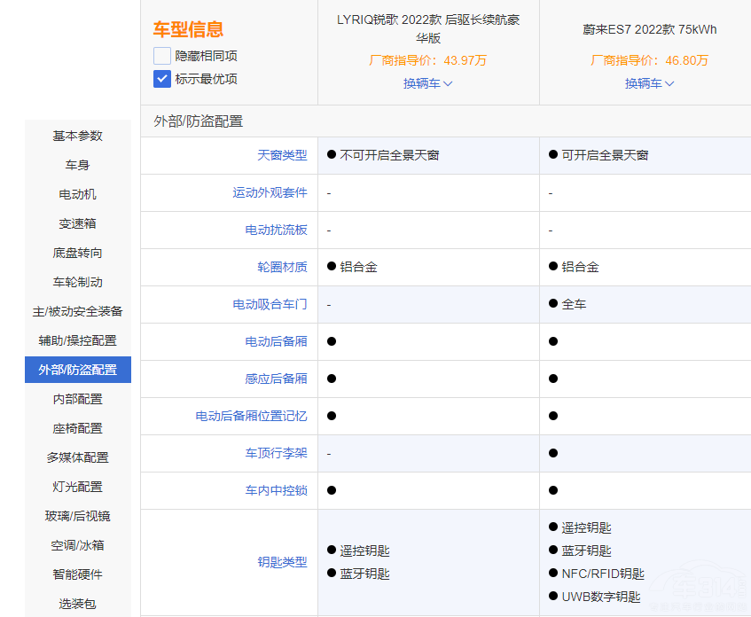The width and height of the screenshot is (751, 617).
Task: Switch to 座椅配置 section
Action: [78, 428]
